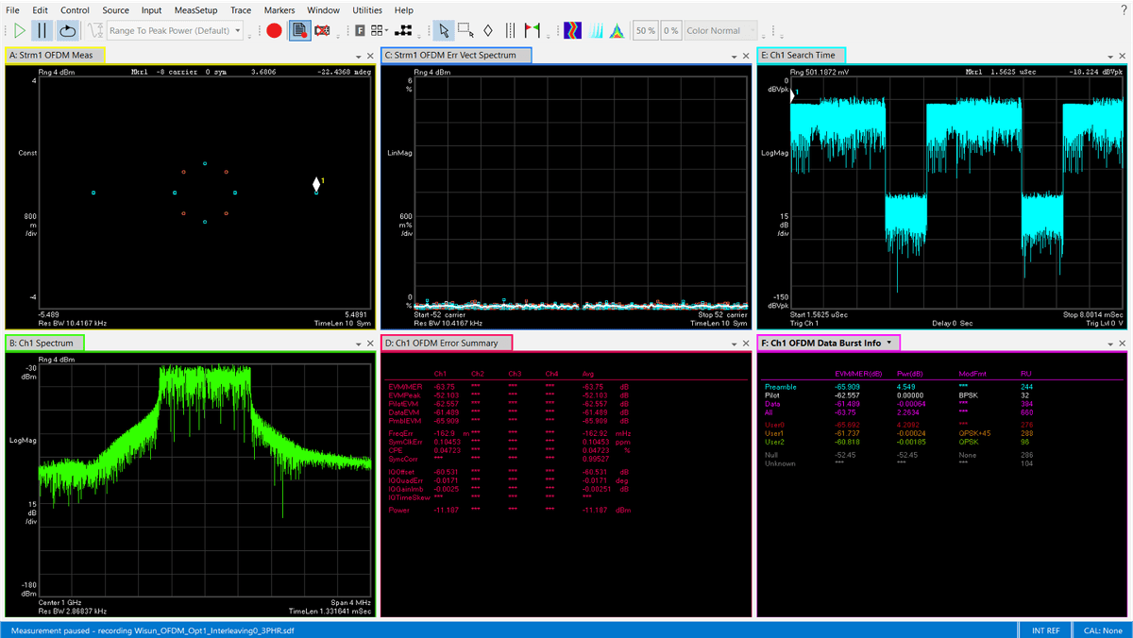Click the green Play button to resume
1133x638 pixels.
20,29
